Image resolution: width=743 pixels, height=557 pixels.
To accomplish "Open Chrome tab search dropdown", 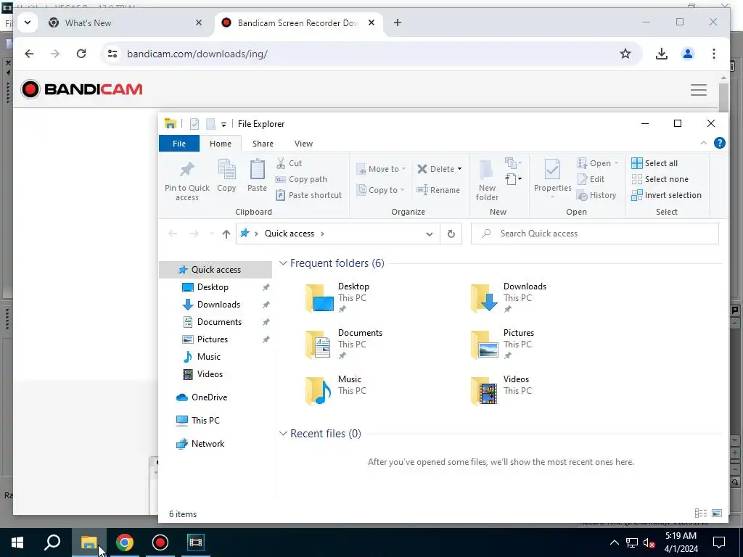I will [28, 22].
